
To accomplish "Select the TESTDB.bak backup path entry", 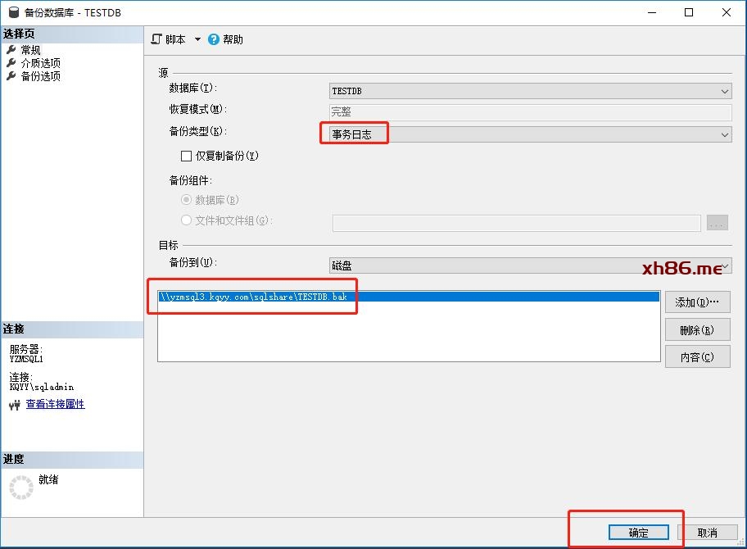I will pos(258,297).
